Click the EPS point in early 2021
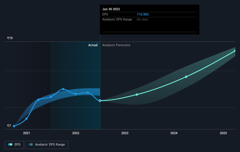Image resolution: width=240 pixels, height=152 pixels. pyautogui.click(x=39, y=100)
